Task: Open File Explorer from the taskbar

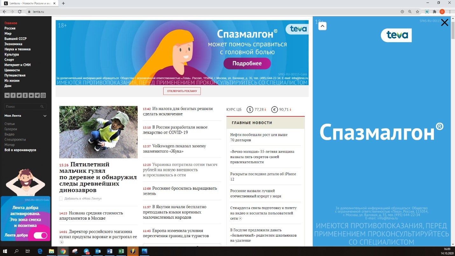Action: click(52, 251)
